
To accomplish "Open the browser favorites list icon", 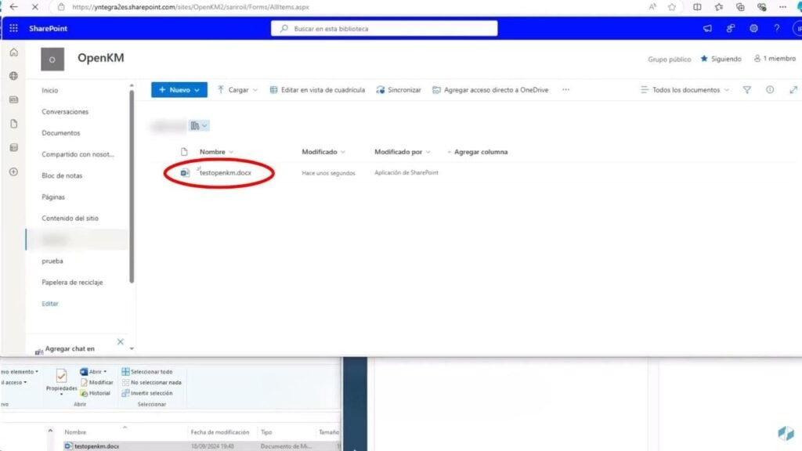I will [719, 7].
